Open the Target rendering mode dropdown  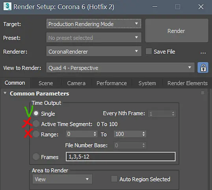coord(94,24)
